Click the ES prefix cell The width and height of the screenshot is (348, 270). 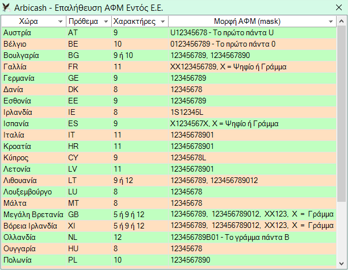89,123
